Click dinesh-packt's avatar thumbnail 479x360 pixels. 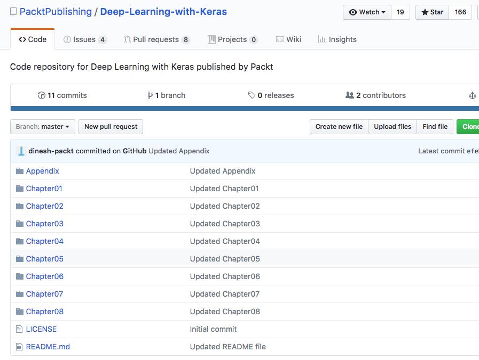21,151
